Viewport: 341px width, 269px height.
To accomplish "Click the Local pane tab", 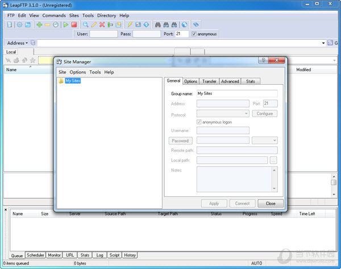I will point(11,52).
